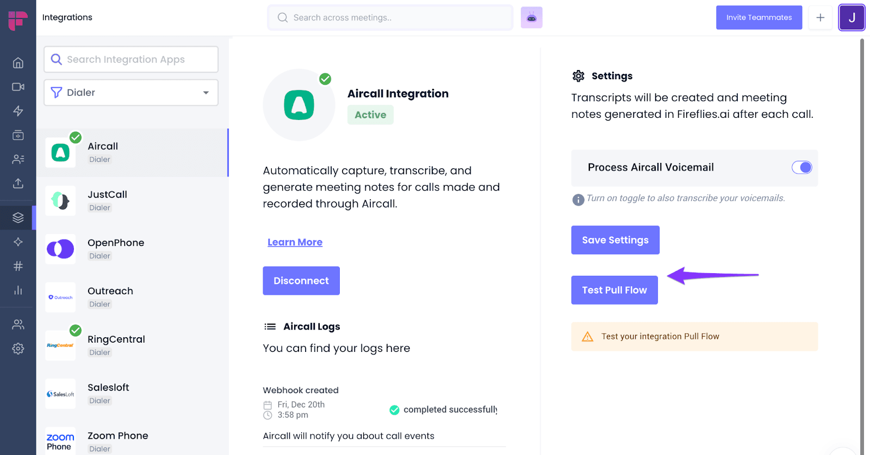Open the contacts list sidebar icon
The image size is (870, 455).
click(x=18, y=159)
